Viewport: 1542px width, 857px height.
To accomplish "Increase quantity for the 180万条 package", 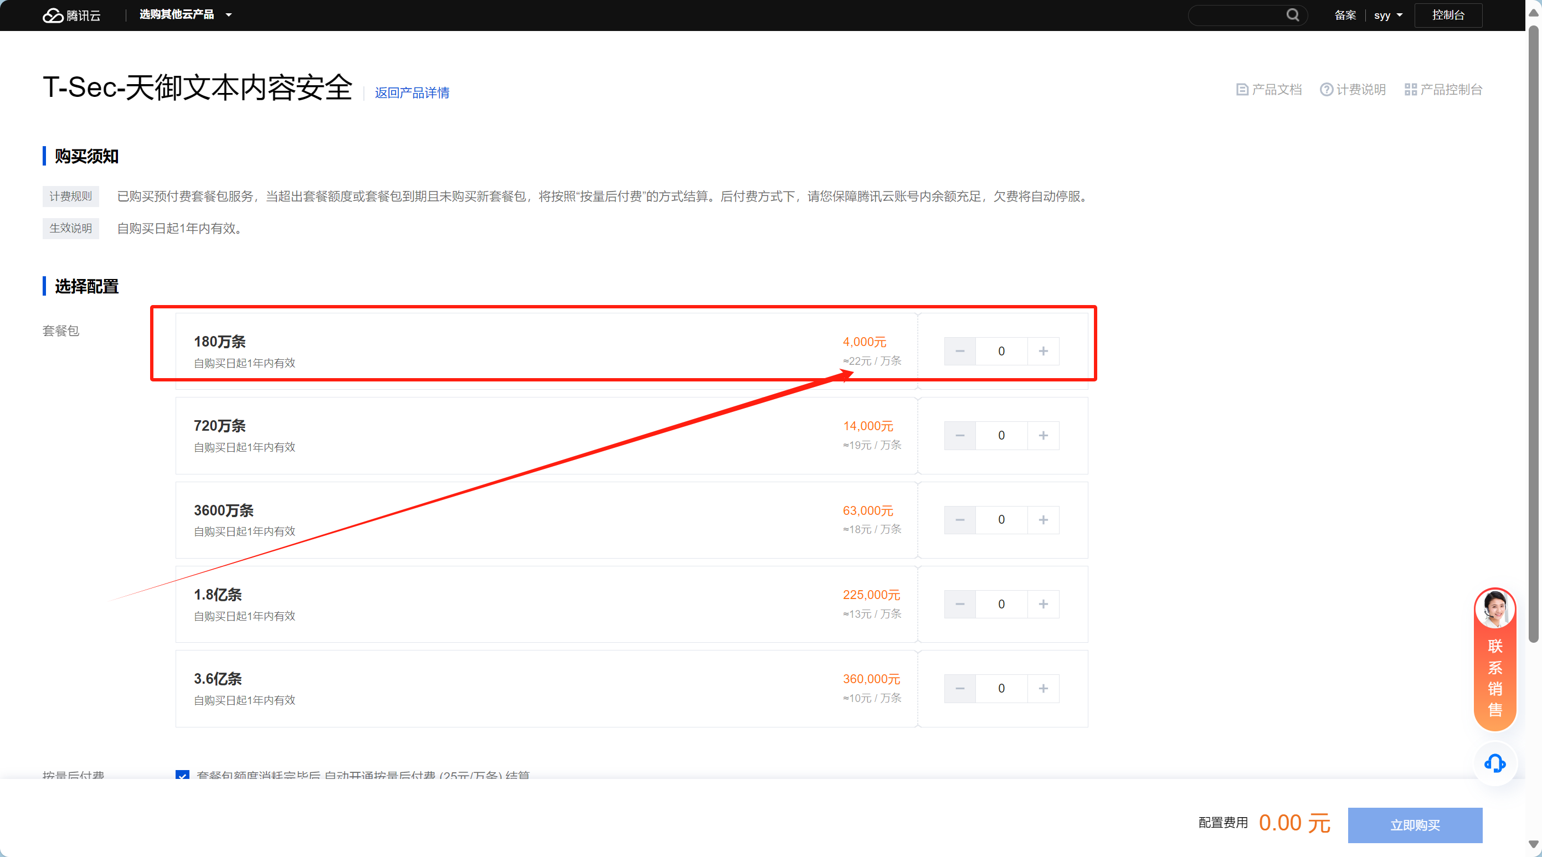I will point(1044,352).
